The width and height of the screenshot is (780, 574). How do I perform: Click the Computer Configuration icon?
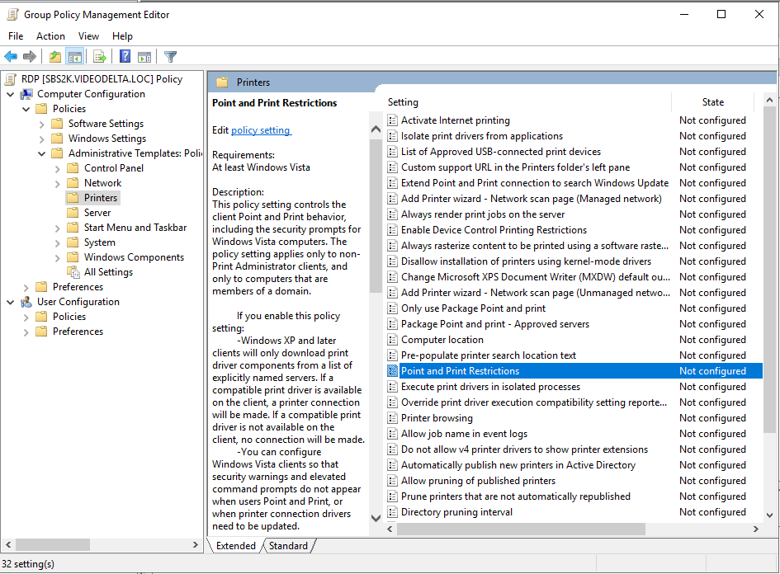pos(26,94)
